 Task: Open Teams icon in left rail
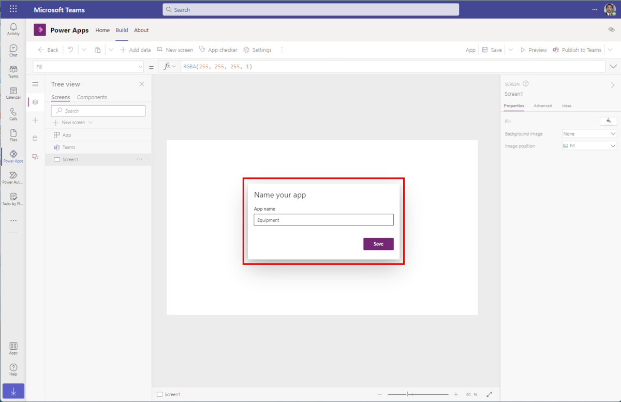click(x=13, y=71)
